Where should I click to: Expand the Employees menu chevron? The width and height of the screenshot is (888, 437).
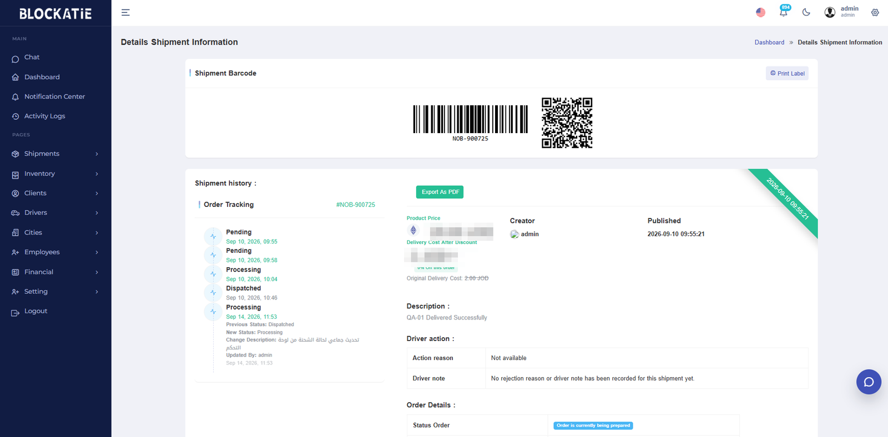pyautogui.click(x=97, y=252)
